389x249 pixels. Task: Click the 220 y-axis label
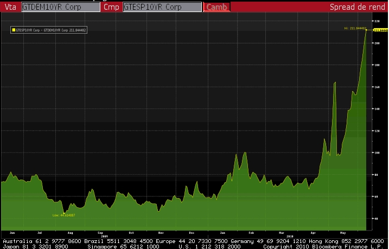point(377,21)
